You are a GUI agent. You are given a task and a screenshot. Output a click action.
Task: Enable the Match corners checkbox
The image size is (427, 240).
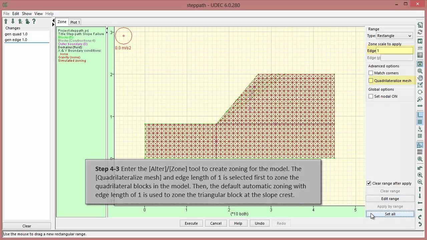tap(371, 73)
